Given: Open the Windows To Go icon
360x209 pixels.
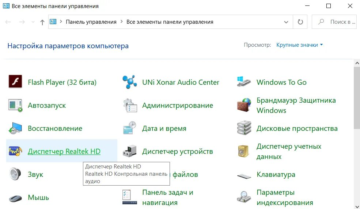Looking at the screenshot, I should (244, 81).
